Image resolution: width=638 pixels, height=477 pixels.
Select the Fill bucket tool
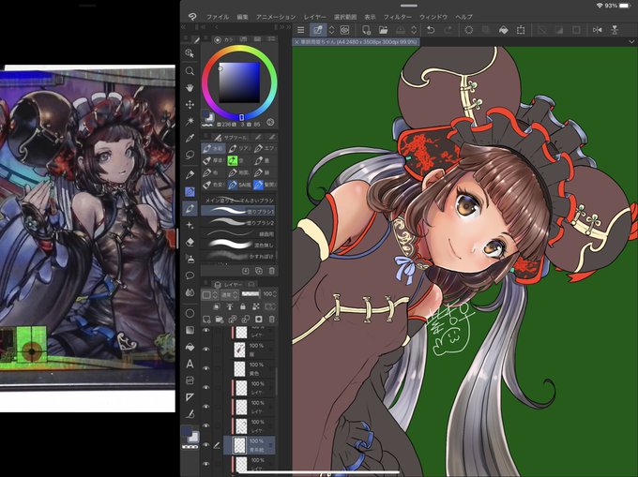pyautogui.click(x=190, y=347)
